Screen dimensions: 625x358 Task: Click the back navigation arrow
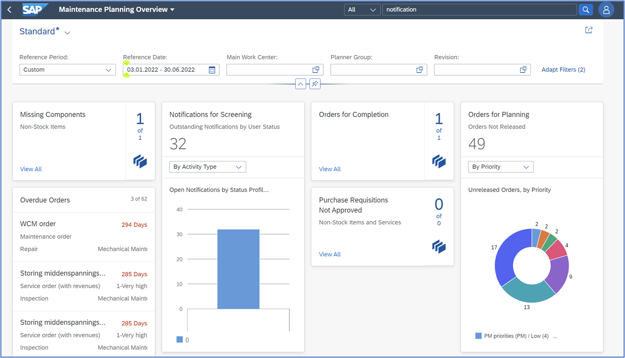tap(9, 9)
